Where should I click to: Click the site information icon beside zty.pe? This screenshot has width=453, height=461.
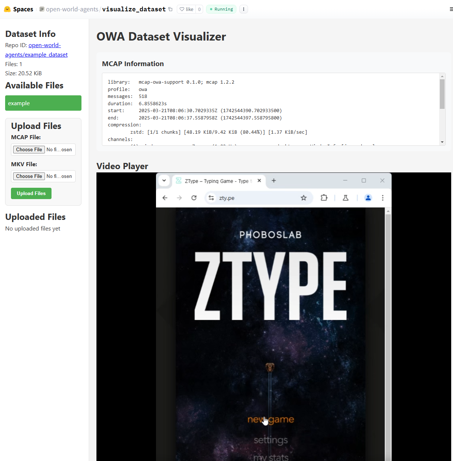pyautogui.click(x=211, y=198)
